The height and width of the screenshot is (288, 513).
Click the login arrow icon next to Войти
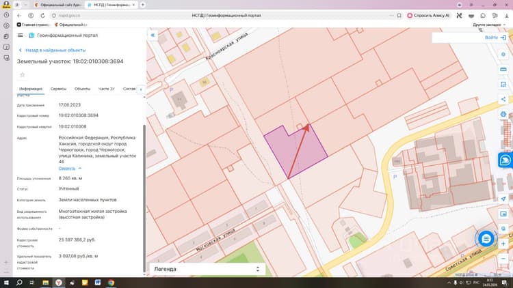coord(503,38)
